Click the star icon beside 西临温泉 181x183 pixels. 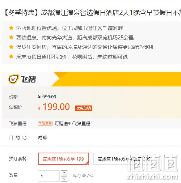tap(11, 37)
